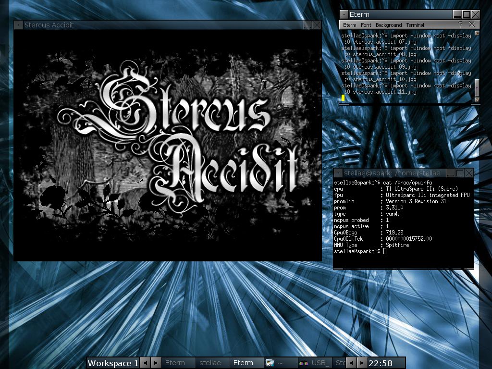Screen dimensions: 492x369
Task: Minimize the Stercus Accidit window
Action: tap(307, 25)
